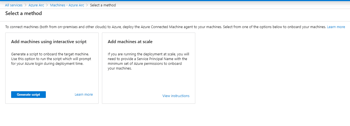Click the interactive script card description text
Image resolution: width=350 pixels, height=126 pixels.
51,59
